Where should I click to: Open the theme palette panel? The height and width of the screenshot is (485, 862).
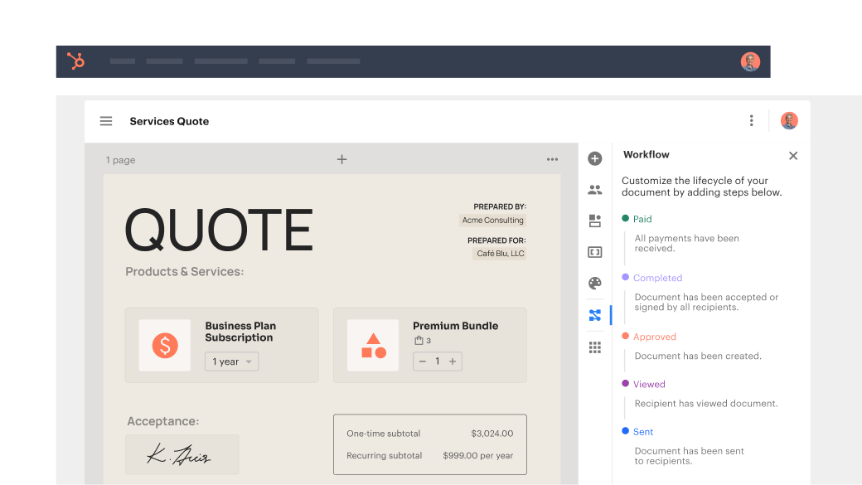pos(595,283)
